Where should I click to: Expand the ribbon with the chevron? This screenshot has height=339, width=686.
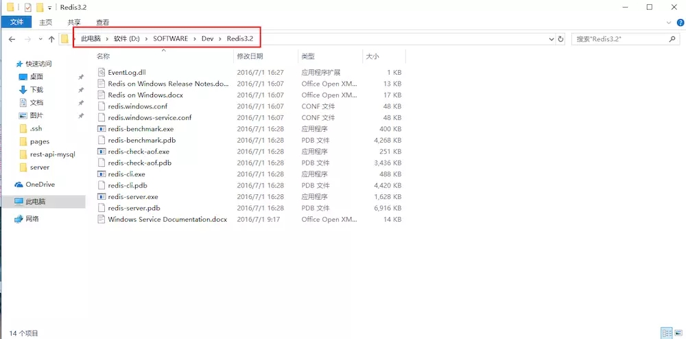668,23
